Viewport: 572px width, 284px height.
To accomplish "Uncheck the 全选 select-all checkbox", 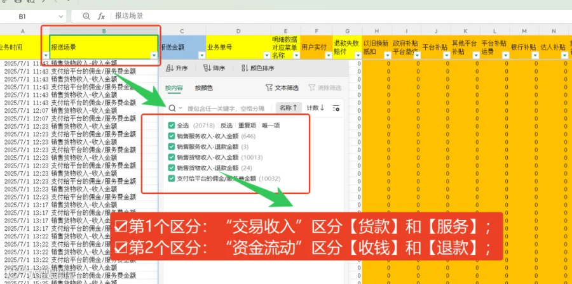I will [172, 126].
